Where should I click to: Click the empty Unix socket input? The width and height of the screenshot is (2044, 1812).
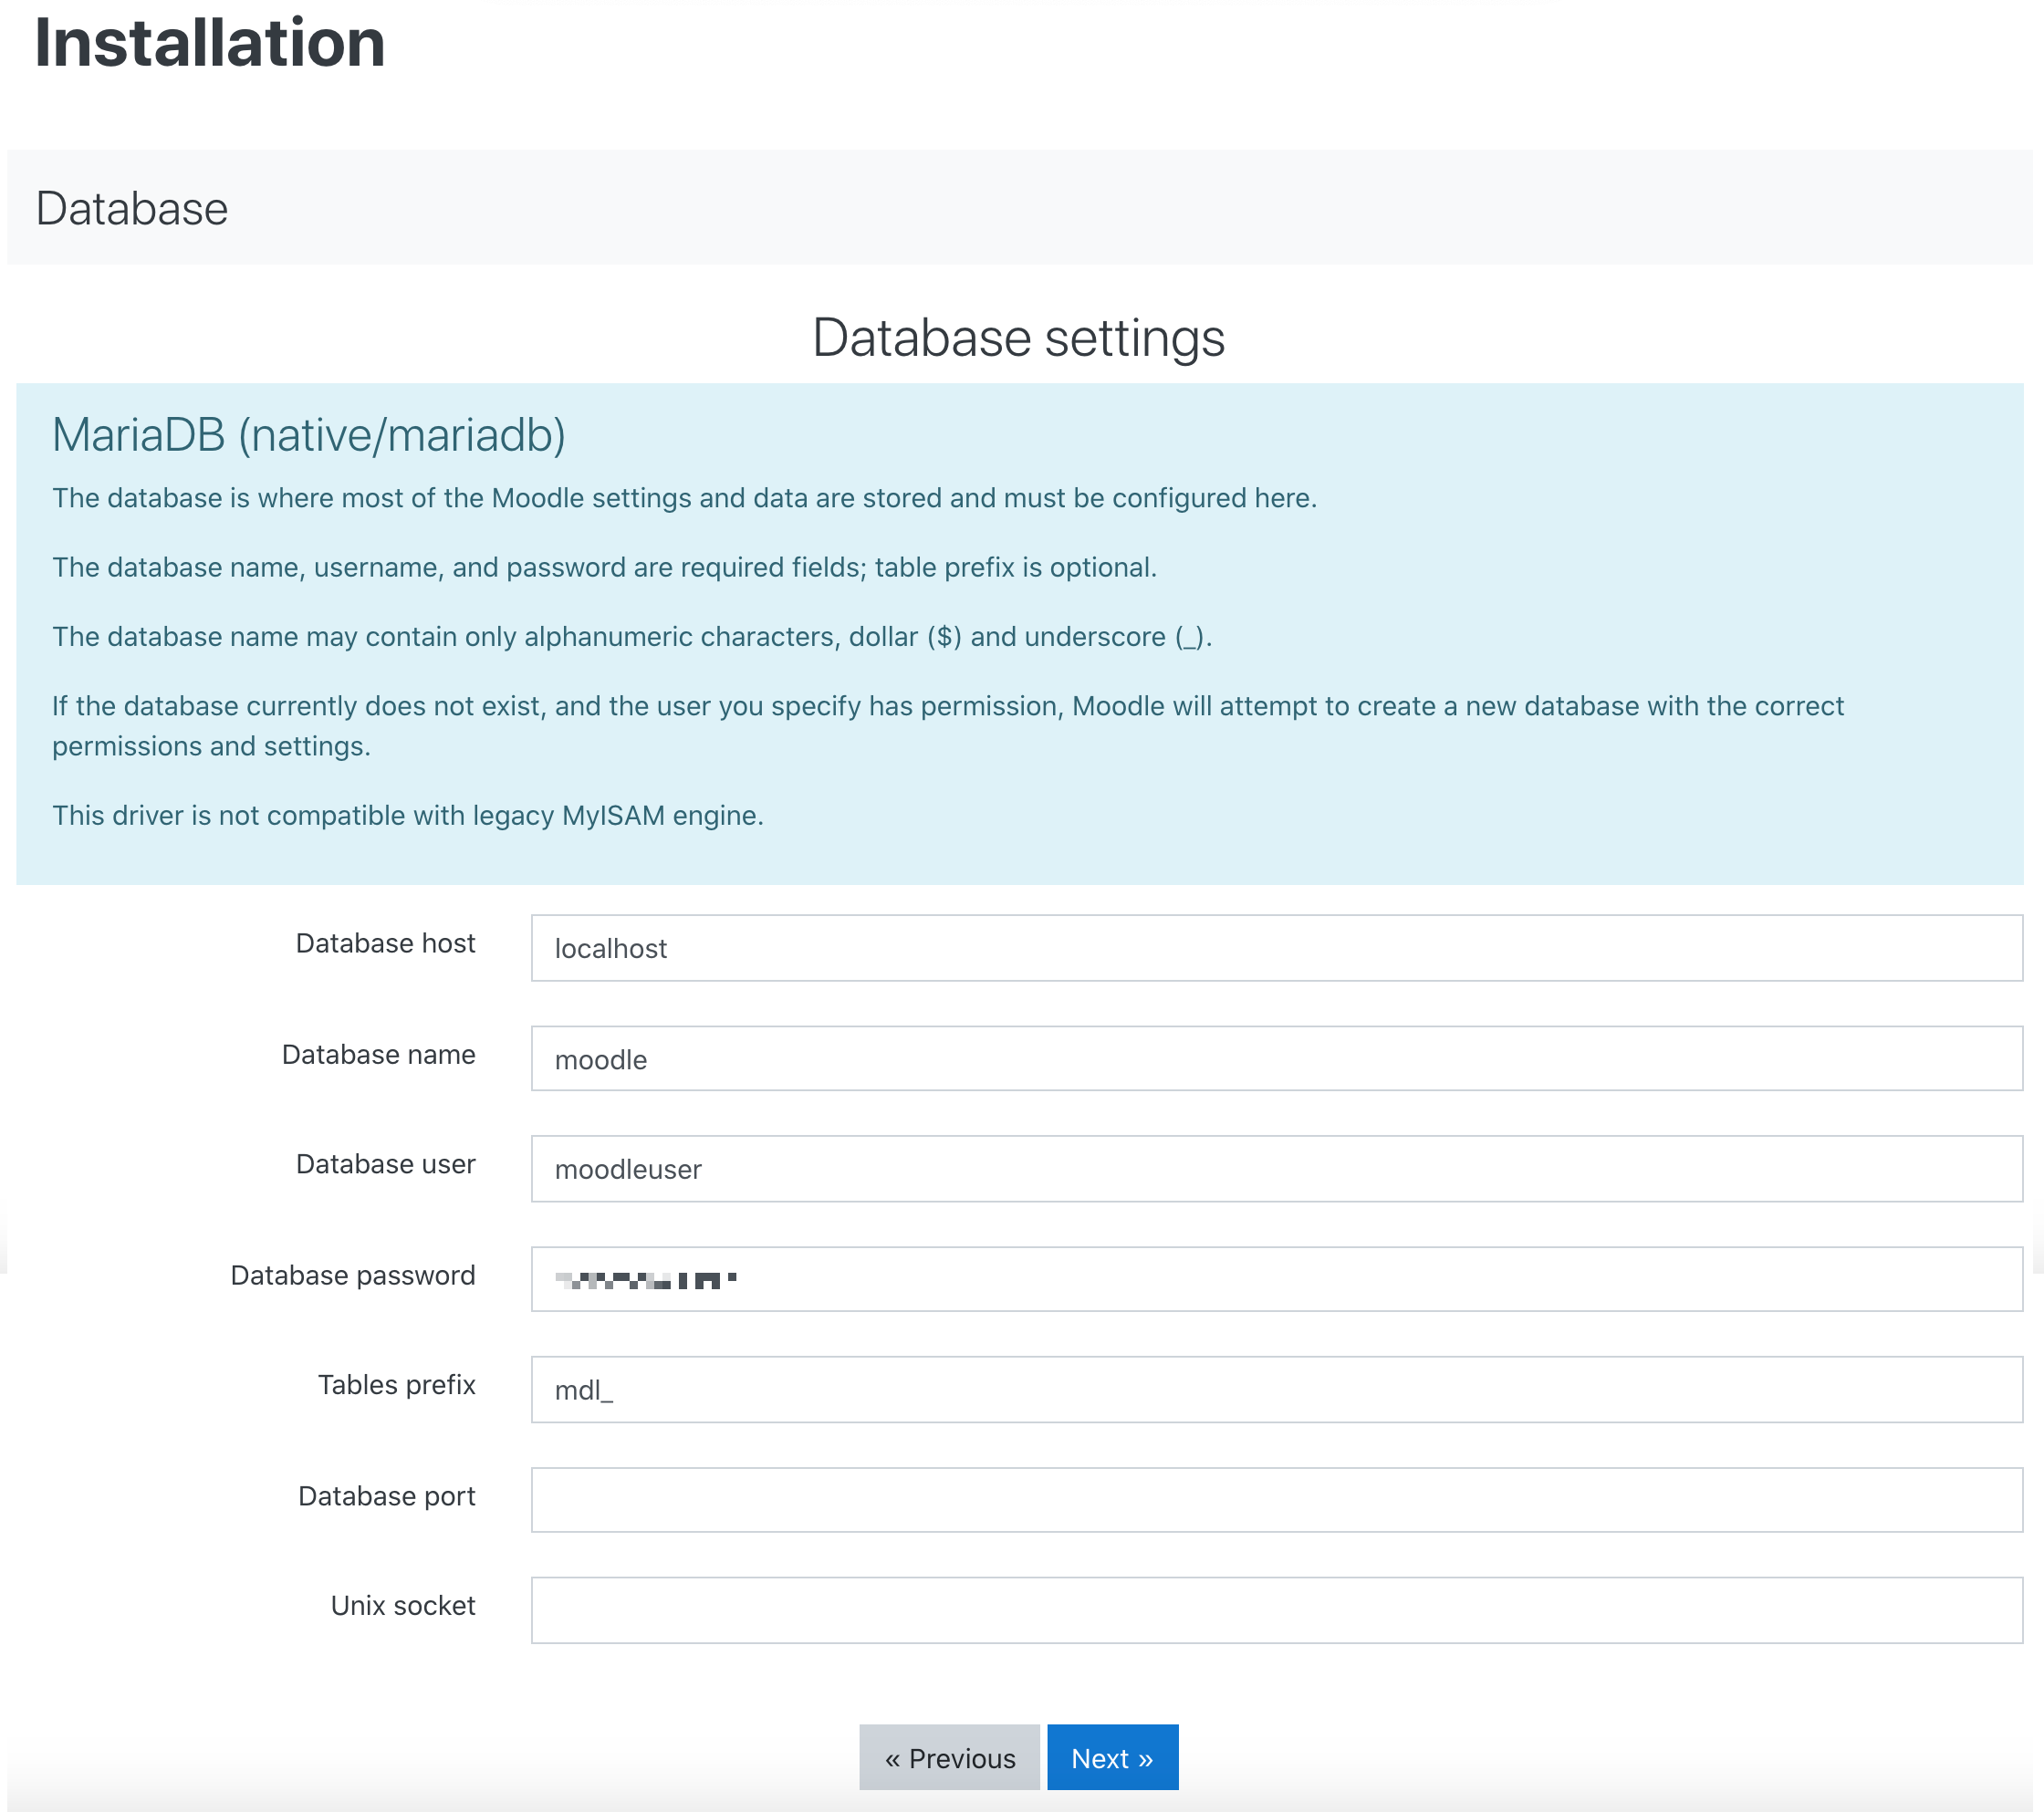tap(1276, 1610)
